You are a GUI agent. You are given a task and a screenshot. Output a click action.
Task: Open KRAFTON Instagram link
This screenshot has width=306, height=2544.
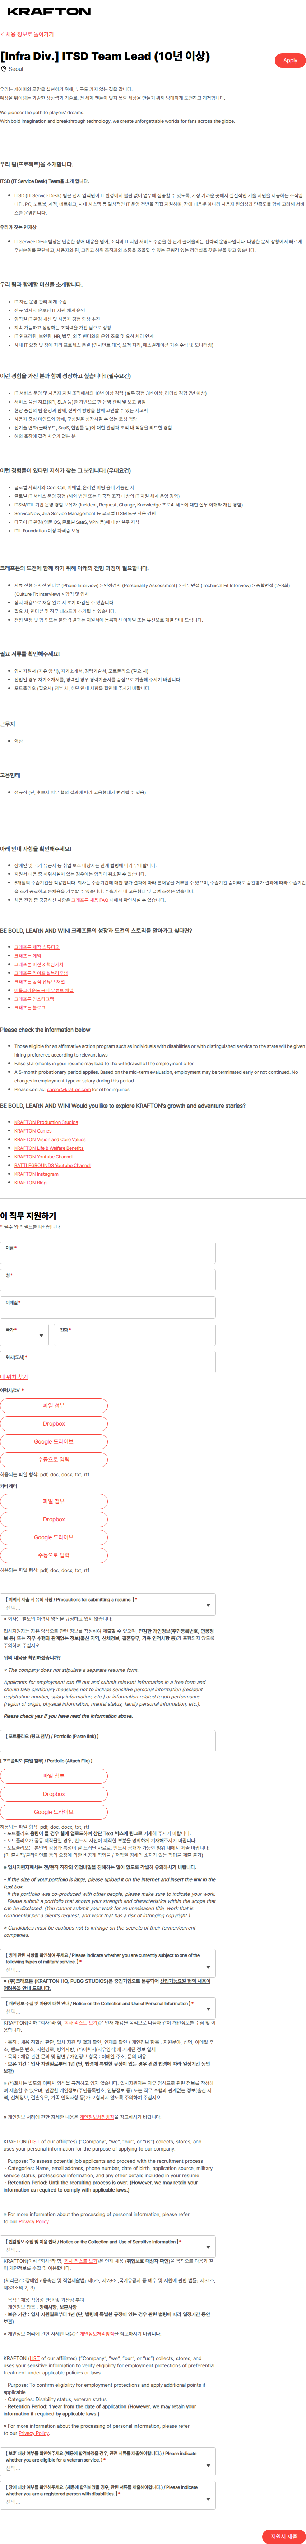pyautogui.click(x=36, y=1174)
